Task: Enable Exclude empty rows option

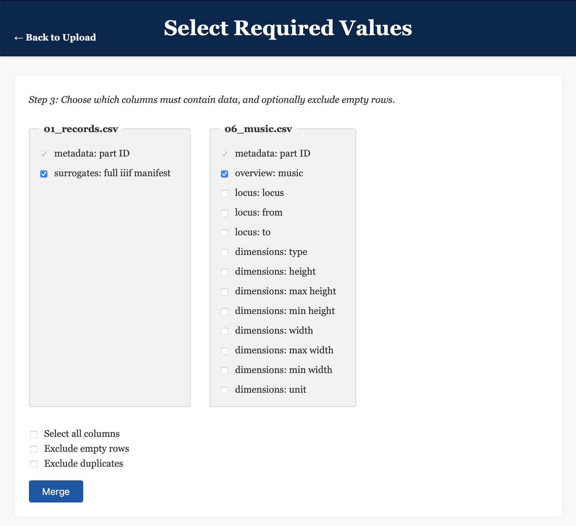Action: point(34,449)
